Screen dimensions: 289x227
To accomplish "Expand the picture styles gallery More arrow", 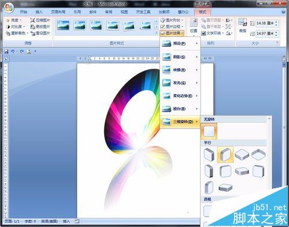I will point(157,33).
